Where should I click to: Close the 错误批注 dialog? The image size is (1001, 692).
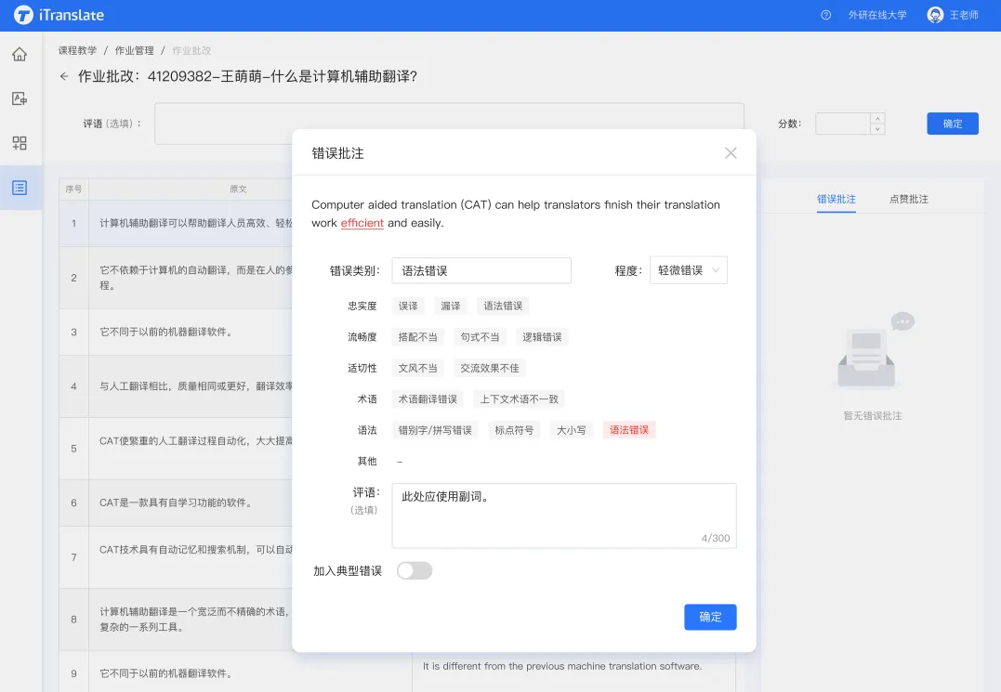pos(731,153)
